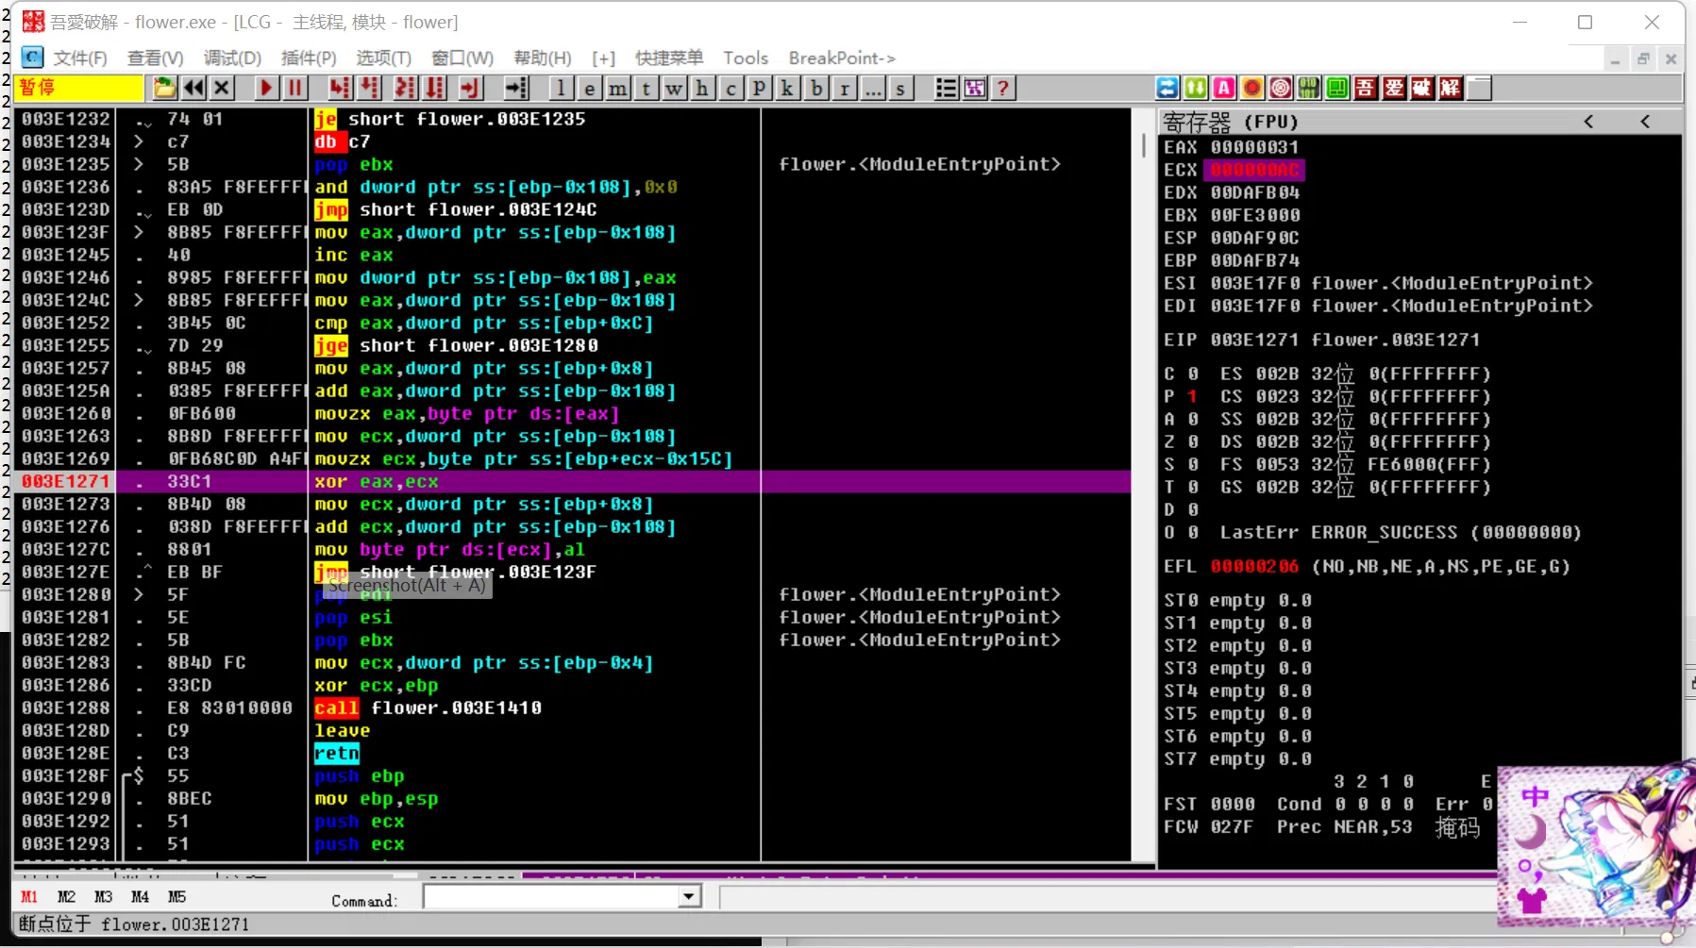This screenshot has width=1696, height=948.
Task: Click the red '爱' toolbar icon
Action: click(x=1394, y=88)
